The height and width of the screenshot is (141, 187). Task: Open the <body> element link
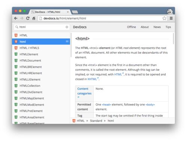click(x=150, y=105)
